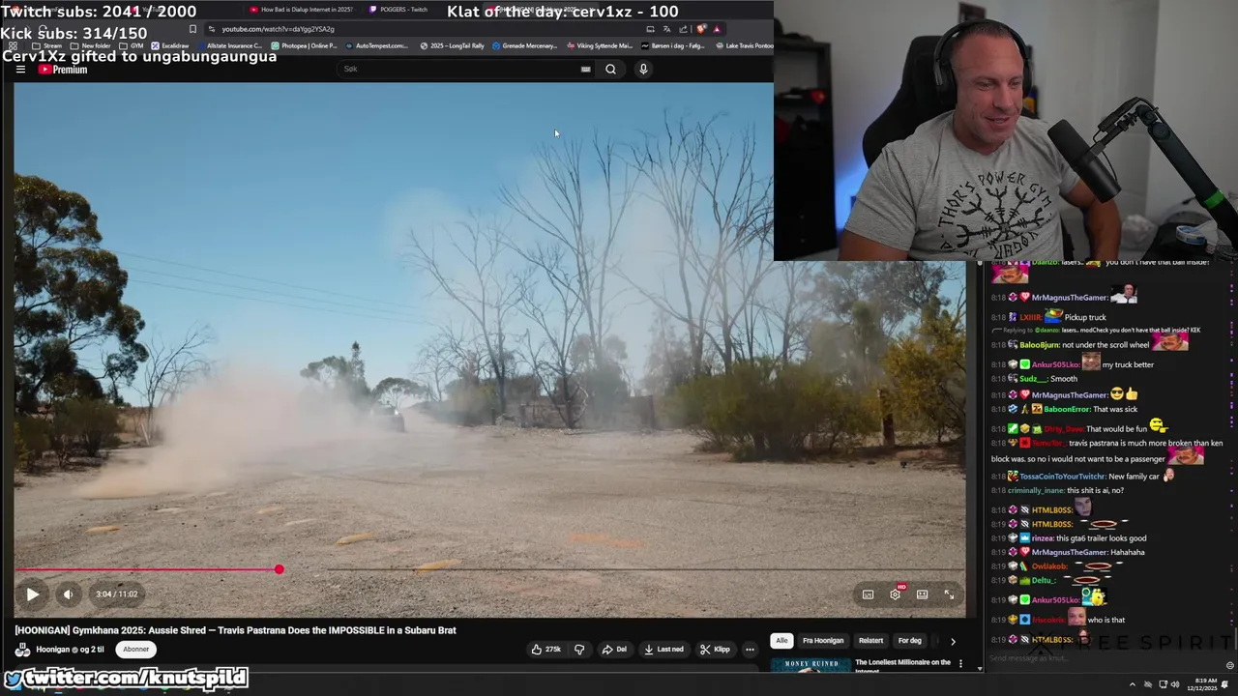Bookmark this page in browser
This screenshot has height=696, width=1238.
coord(192,29)
